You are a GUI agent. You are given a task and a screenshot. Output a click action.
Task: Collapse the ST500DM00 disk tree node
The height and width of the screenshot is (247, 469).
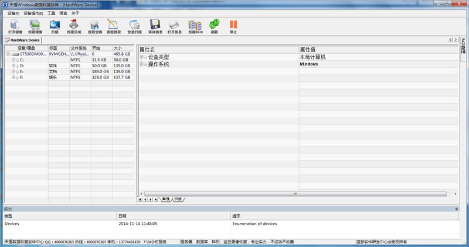pyautogui.click(x=8, y=54)
